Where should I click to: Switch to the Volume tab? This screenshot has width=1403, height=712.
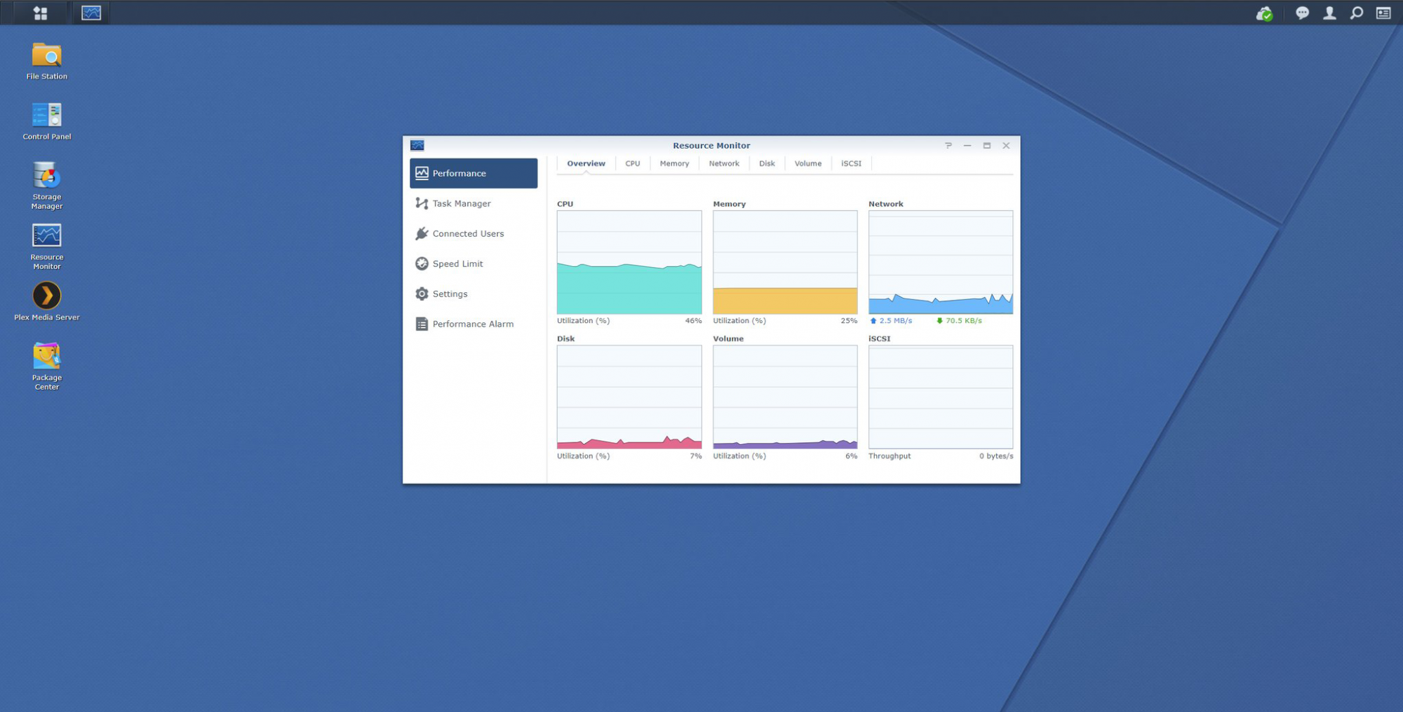(808, 163)
